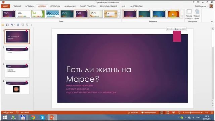Repeat the last action
The height and width of the screenshot is (121, 215).
click(18, 25)
